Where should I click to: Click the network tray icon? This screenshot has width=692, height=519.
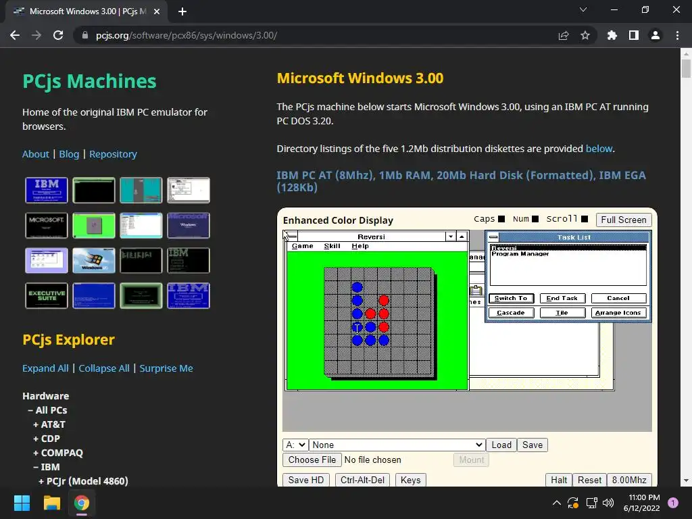click(591, 503)
